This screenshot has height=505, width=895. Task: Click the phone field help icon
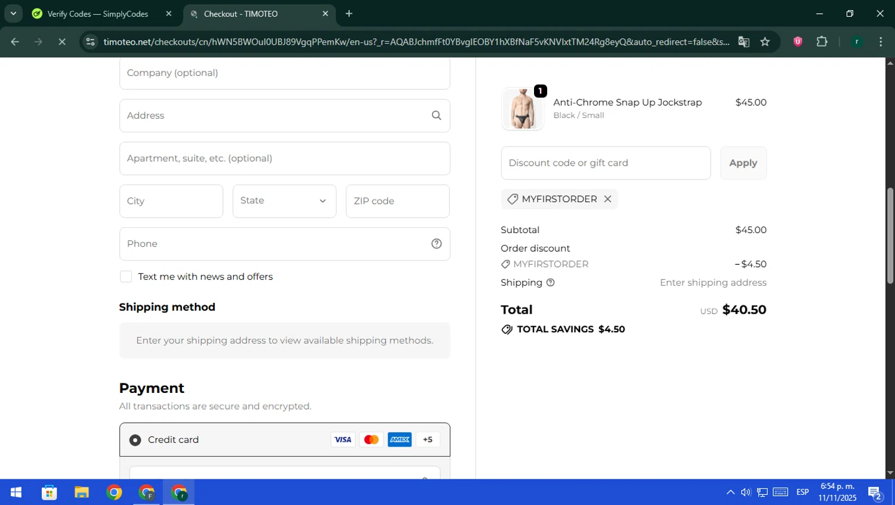tap(436, 244)
